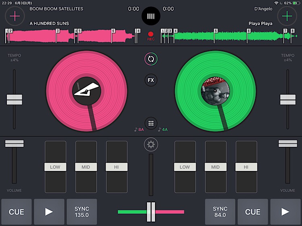
Task: Click the BOOM BOOM SATELLITES artist name
Action: [56, 9]
